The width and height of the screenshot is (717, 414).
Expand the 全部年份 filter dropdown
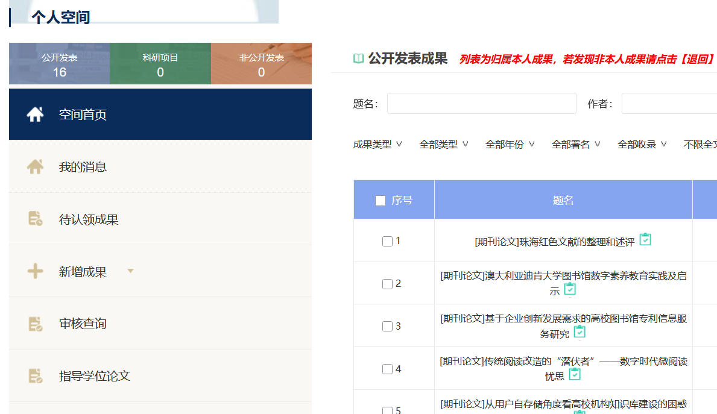(510, 144)
